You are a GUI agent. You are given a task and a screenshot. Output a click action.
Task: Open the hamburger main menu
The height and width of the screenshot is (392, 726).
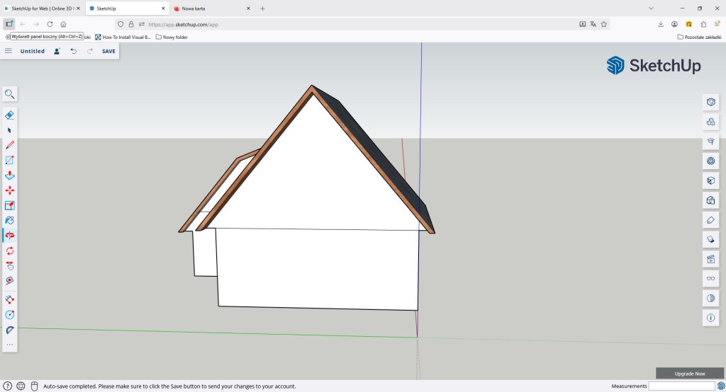click(x=9, y=51)
